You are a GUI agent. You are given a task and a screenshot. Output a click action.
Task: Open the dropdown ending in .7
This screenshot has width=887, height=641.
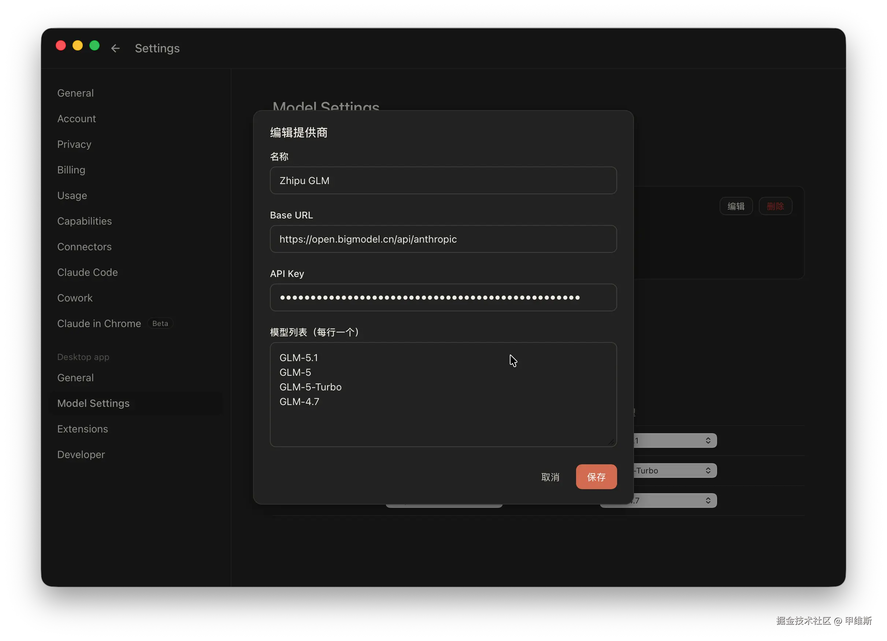675,501
